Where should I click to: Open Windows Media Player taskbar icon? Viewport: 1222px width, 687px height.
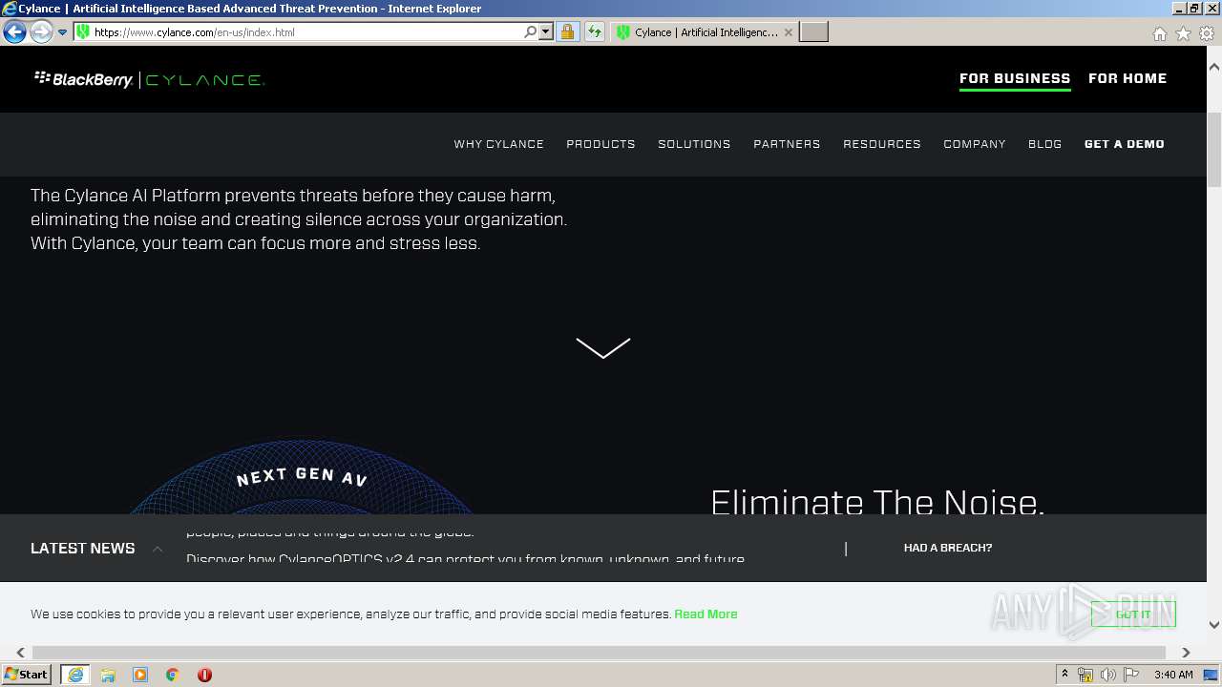[140, 675]
